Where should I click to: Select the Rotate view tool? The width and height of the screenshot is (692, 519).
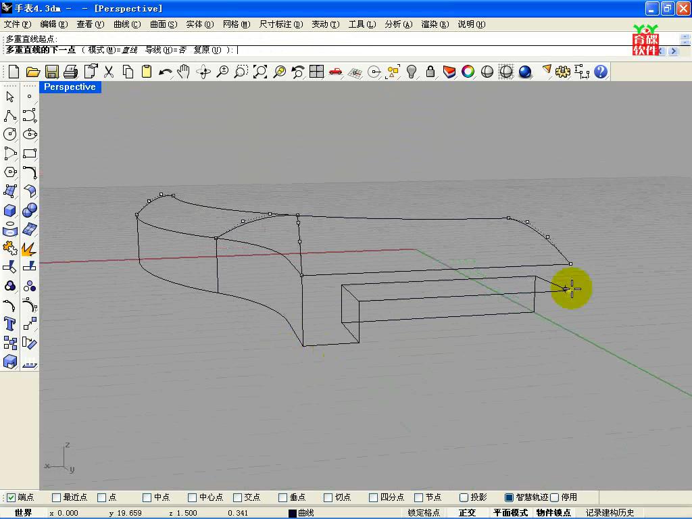click(x=203, y=72)
